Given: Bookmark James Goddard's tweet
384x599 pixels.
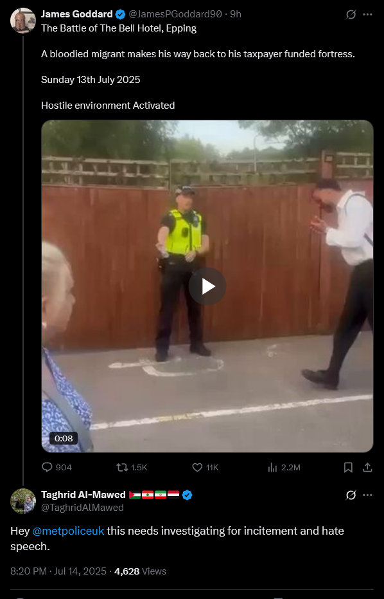Looking at the screenshot, I should (x=348, y=467).
